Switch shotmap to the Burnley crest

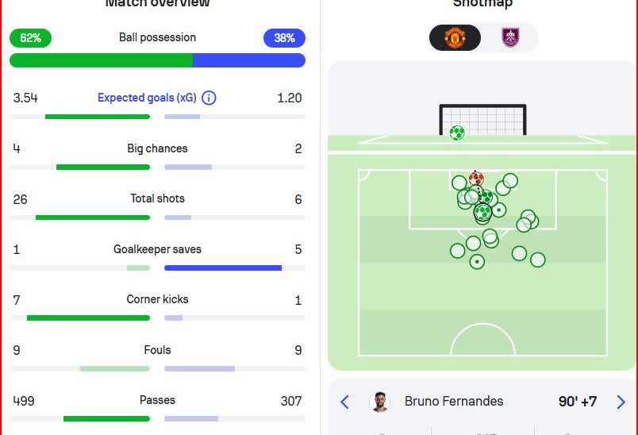click(509, 37)
